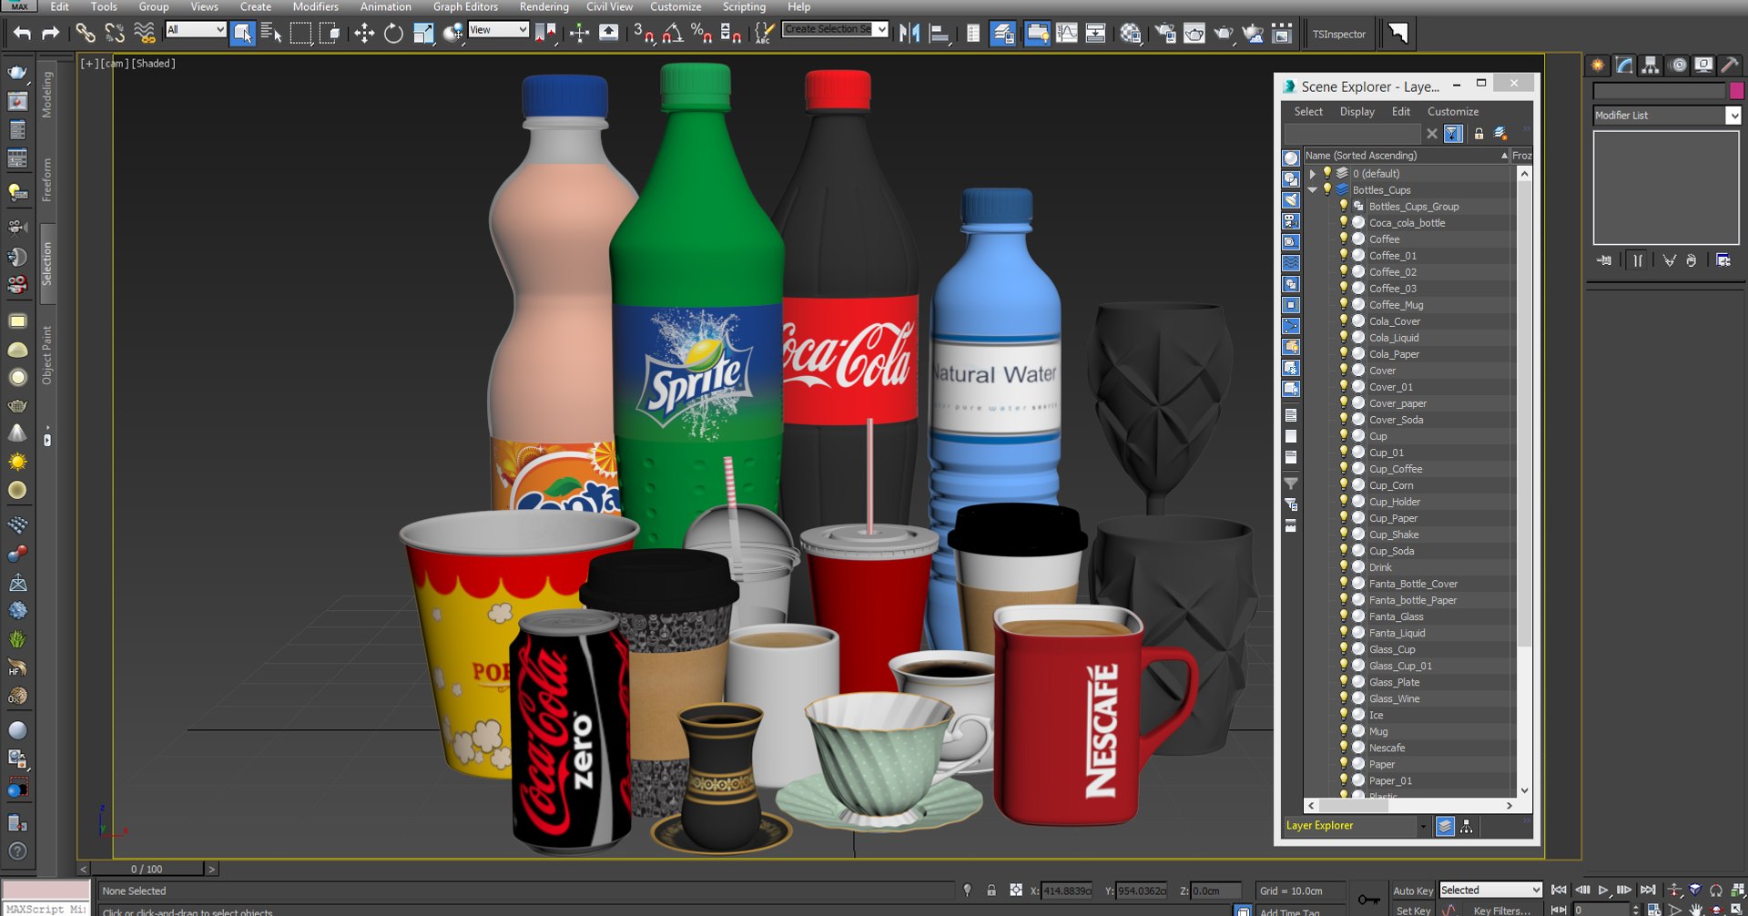Image resolution: width=1748 pixels, height=916 pixels.
Task: Open the Graph Editors menu
Action: click(465, 6)
